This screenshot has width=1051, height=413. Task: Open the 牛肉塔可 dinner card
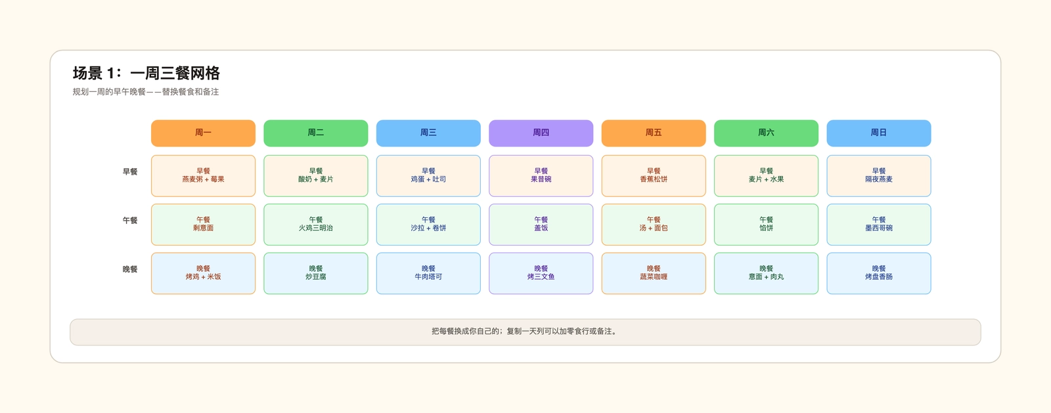428,273
